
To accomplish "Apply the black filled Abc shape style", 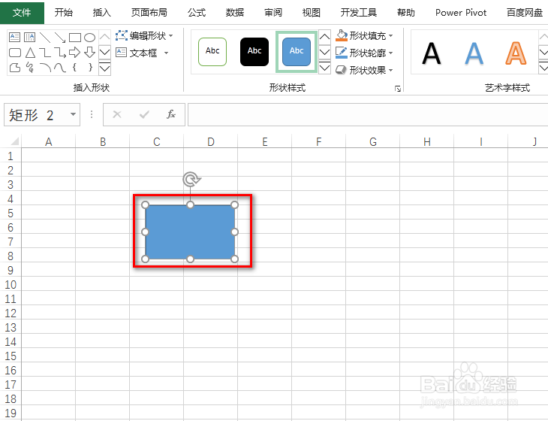I will [254, 52].
